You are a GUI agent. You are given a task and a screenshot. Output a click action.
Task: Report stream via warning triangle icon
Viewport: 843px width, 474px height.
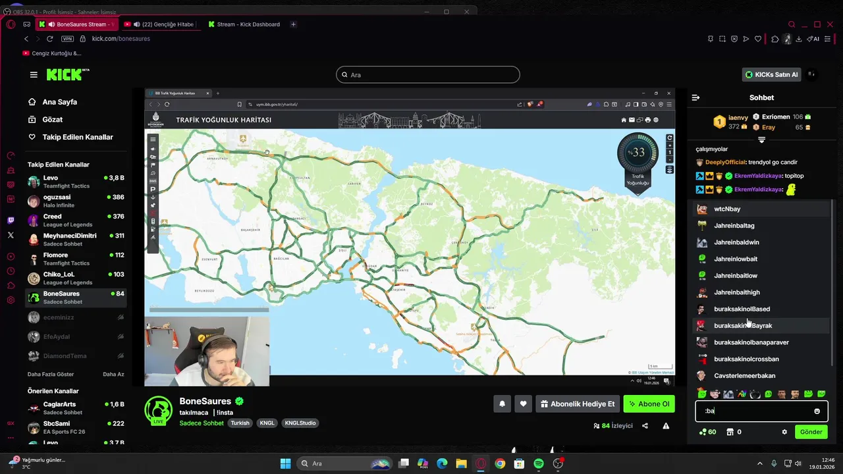click(666, 426)
